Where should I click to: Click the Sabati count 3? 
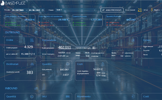click(152, 10)
